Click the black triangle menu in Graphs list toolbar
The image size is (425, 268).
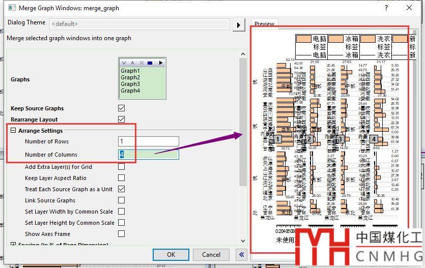[161, 63]
